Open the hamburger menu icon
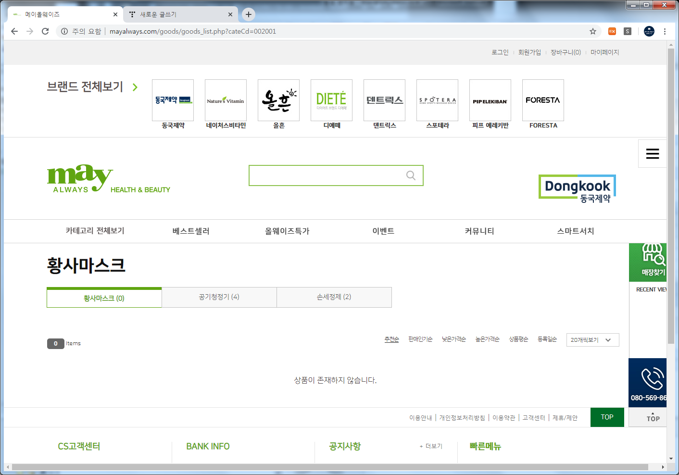 point(653,154)
